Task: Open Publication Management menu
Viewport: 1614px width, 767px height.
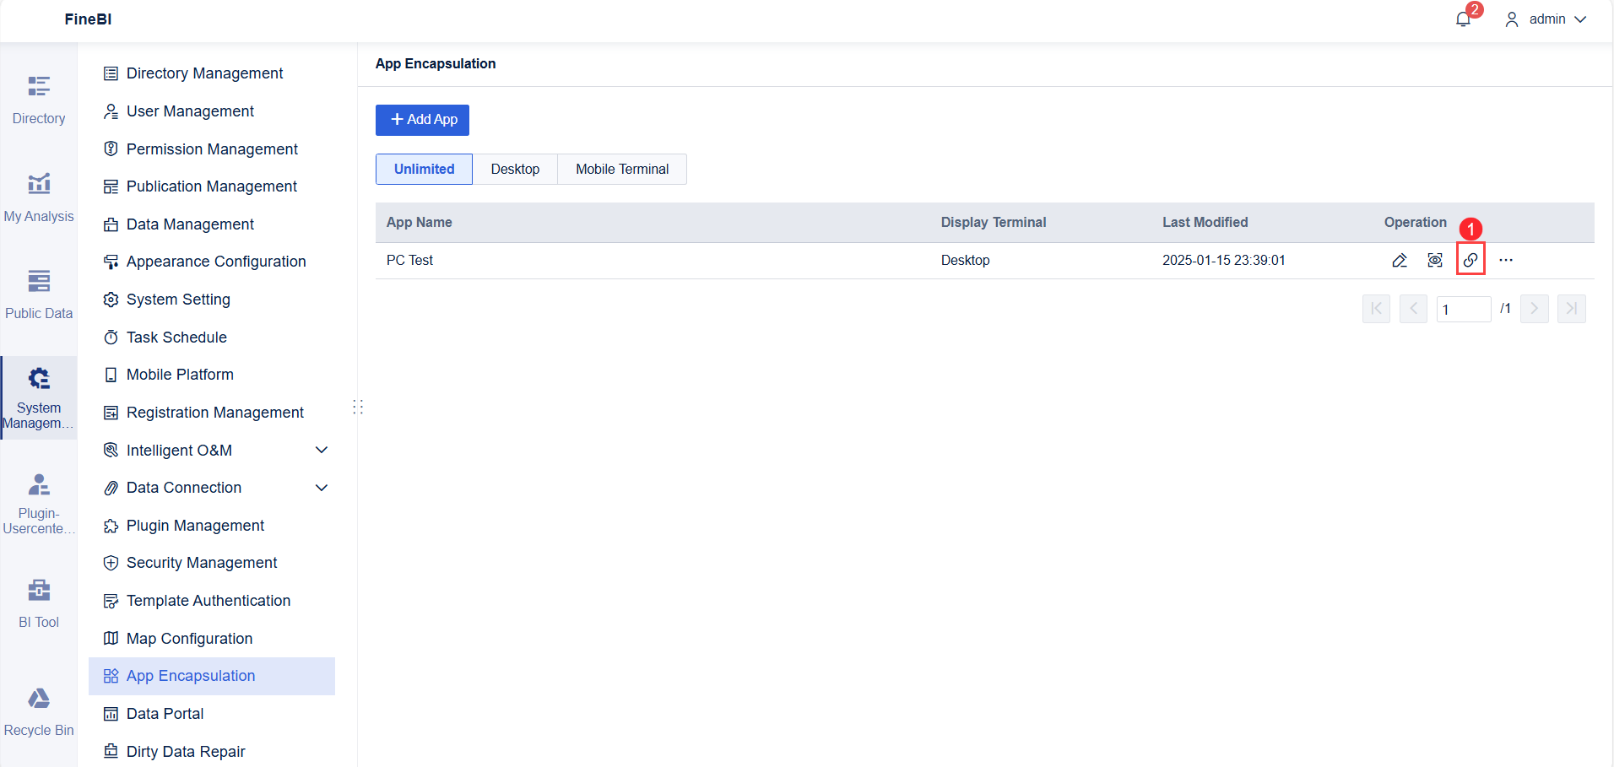Action: tap(212, 186)
